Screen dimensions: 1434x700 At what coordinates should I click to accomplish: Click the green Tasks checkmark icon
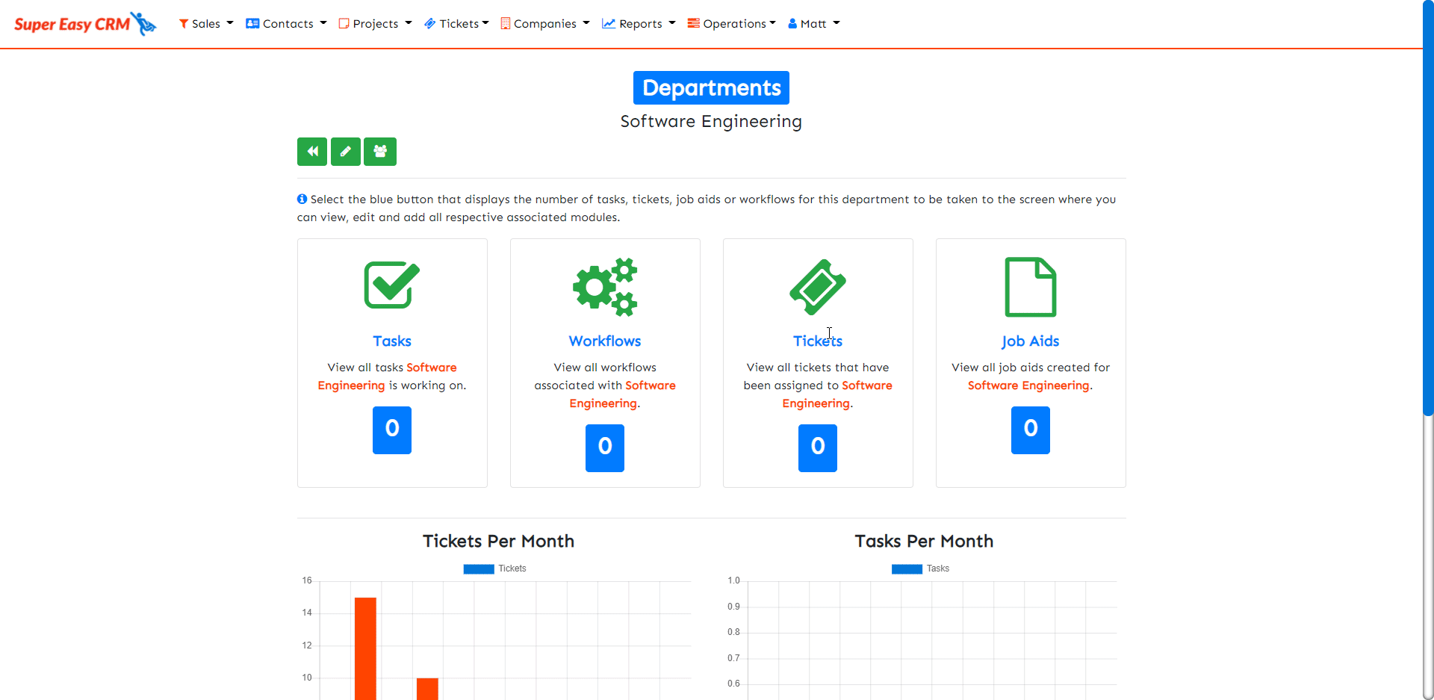(x=392, y=285)
